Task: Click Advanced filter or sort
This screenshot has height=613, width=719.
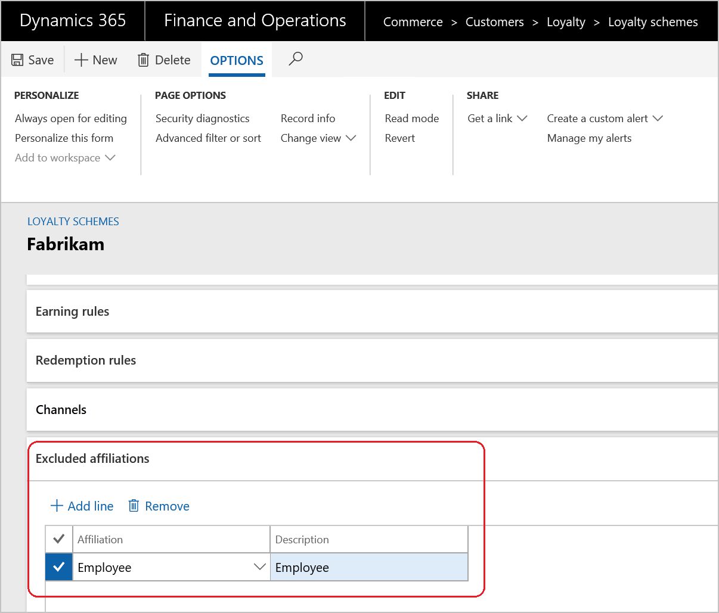Action: click(208, 138)
